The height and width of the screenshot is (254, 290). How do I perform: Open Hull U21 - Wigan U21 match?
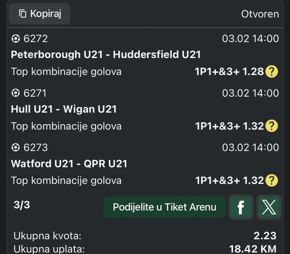pos(64,109)
